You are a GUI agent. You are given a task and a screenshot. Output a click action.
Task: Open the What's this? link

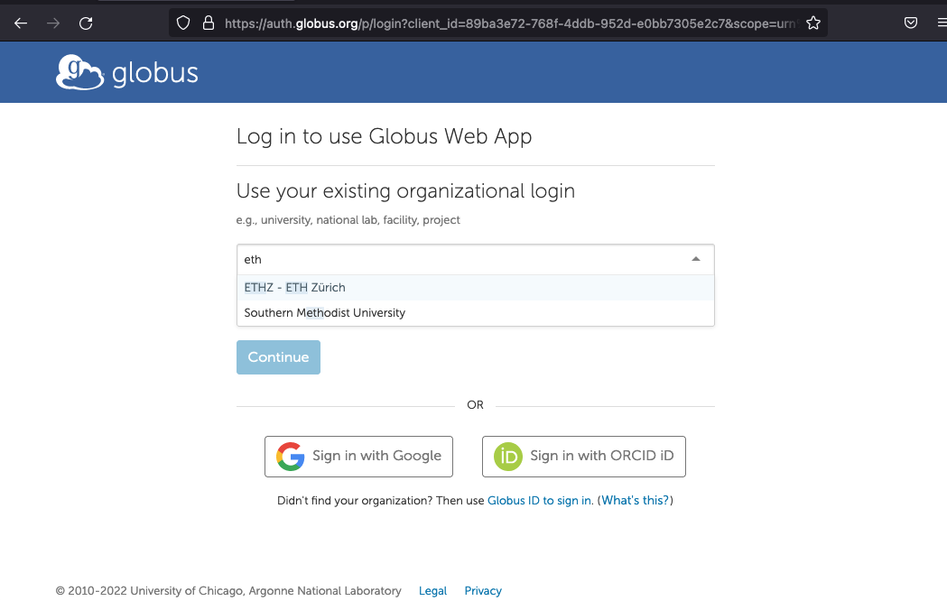[x=635, y=501]
